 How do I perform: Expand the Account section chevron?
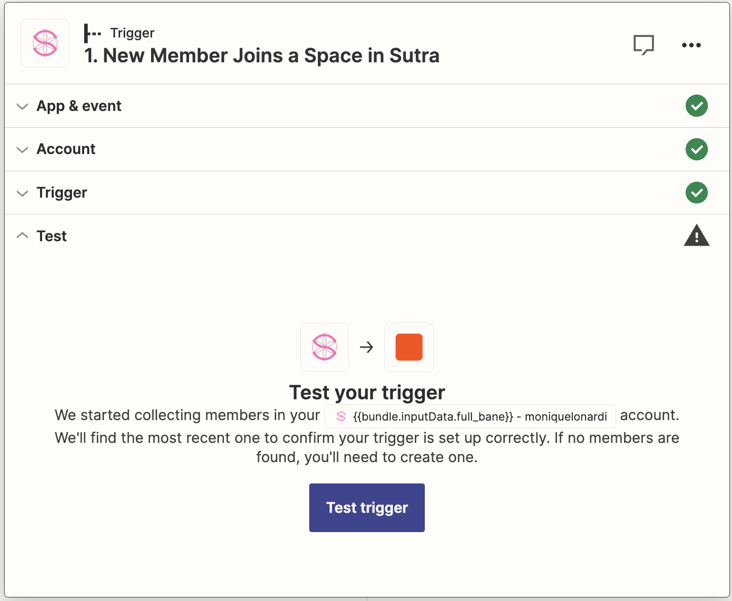[x=22, y=149]
